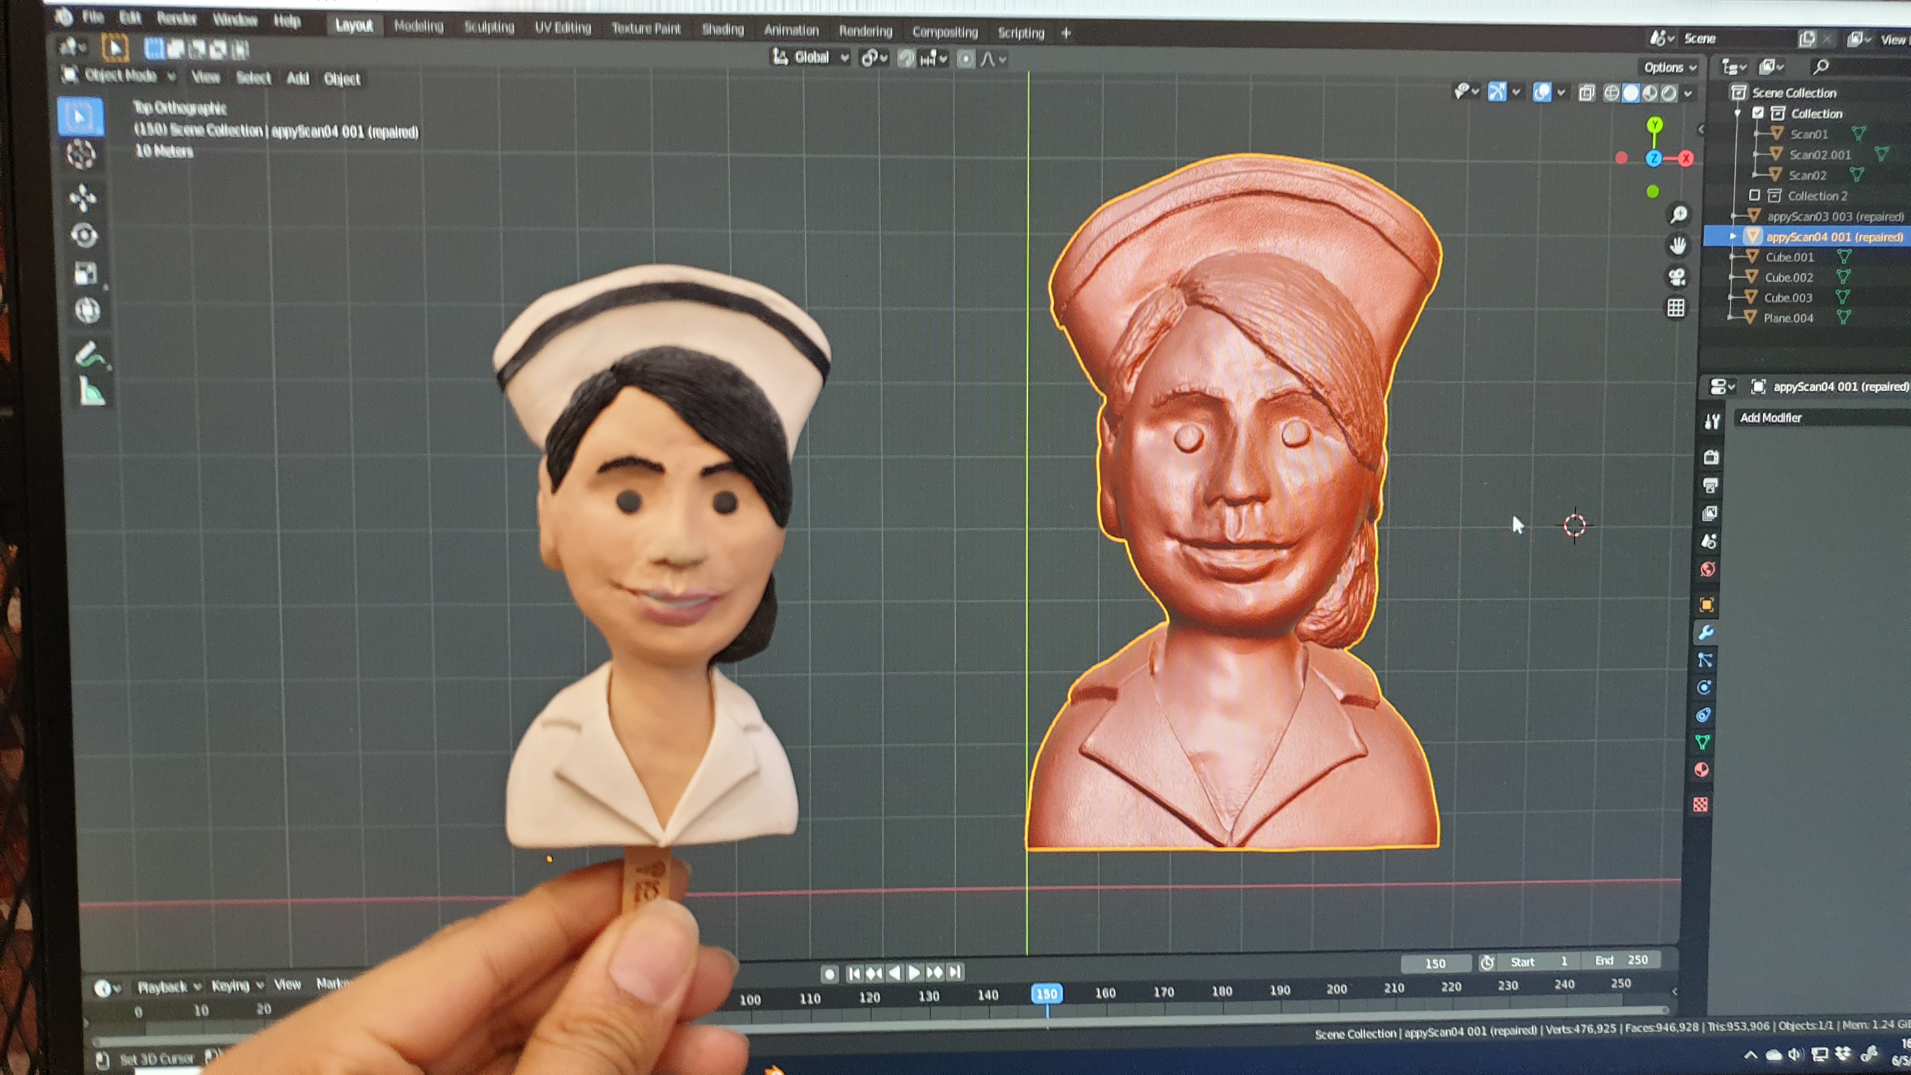Toggle auto keying record button

coord(830,974)
